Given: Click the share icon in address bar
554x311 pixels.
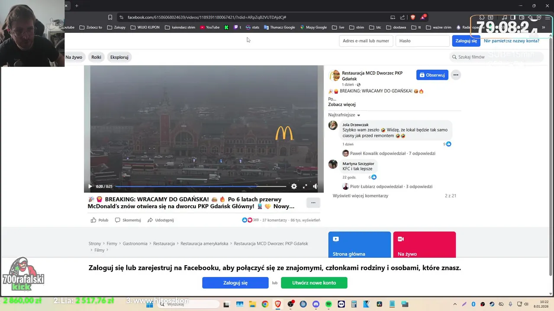Looking at the screenshot, I should coord(403,17).
